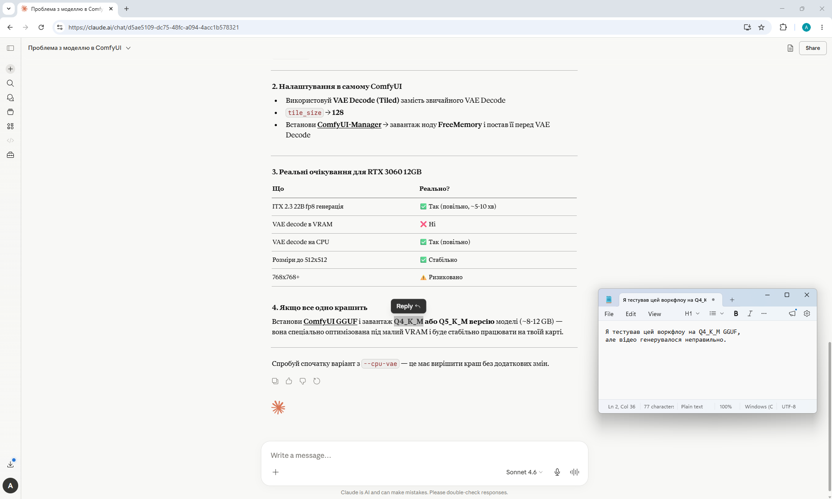The width and height of the screenshot is (832, 499).
Task: Install the app from the address bar
Action: pos(747,27)
